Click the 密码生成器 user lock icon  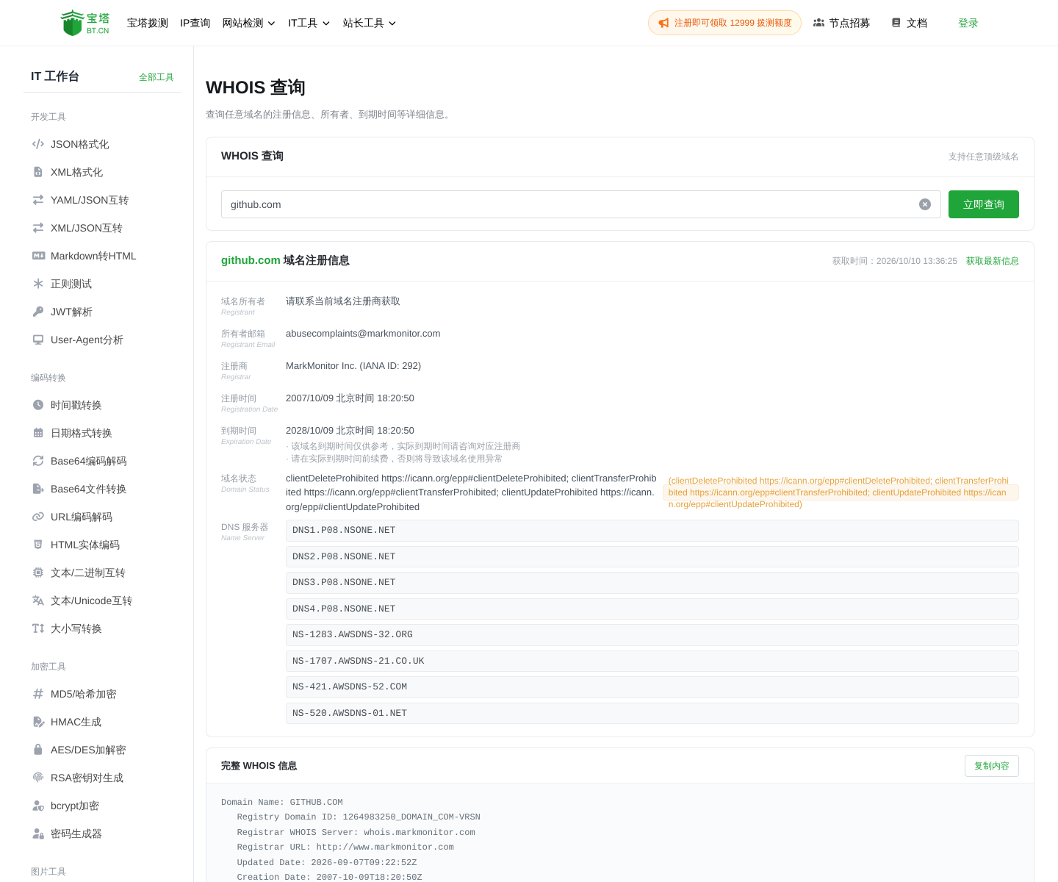pyautogui.click(x=38, y=833)
